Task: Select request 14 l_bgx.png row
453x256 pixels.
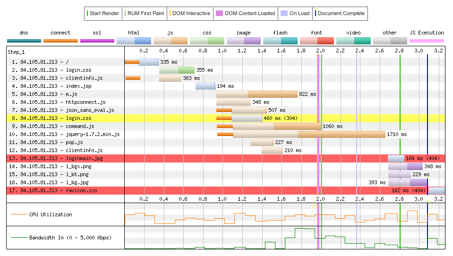Action: tap(226, 166)
